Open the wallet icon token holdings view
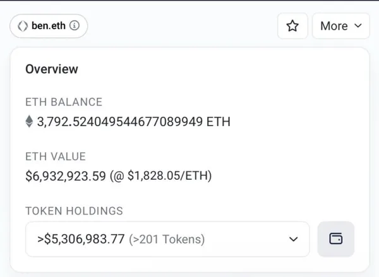Image resolution: width=379 pixels, height=277 pixels. click(x=336, y=239)
